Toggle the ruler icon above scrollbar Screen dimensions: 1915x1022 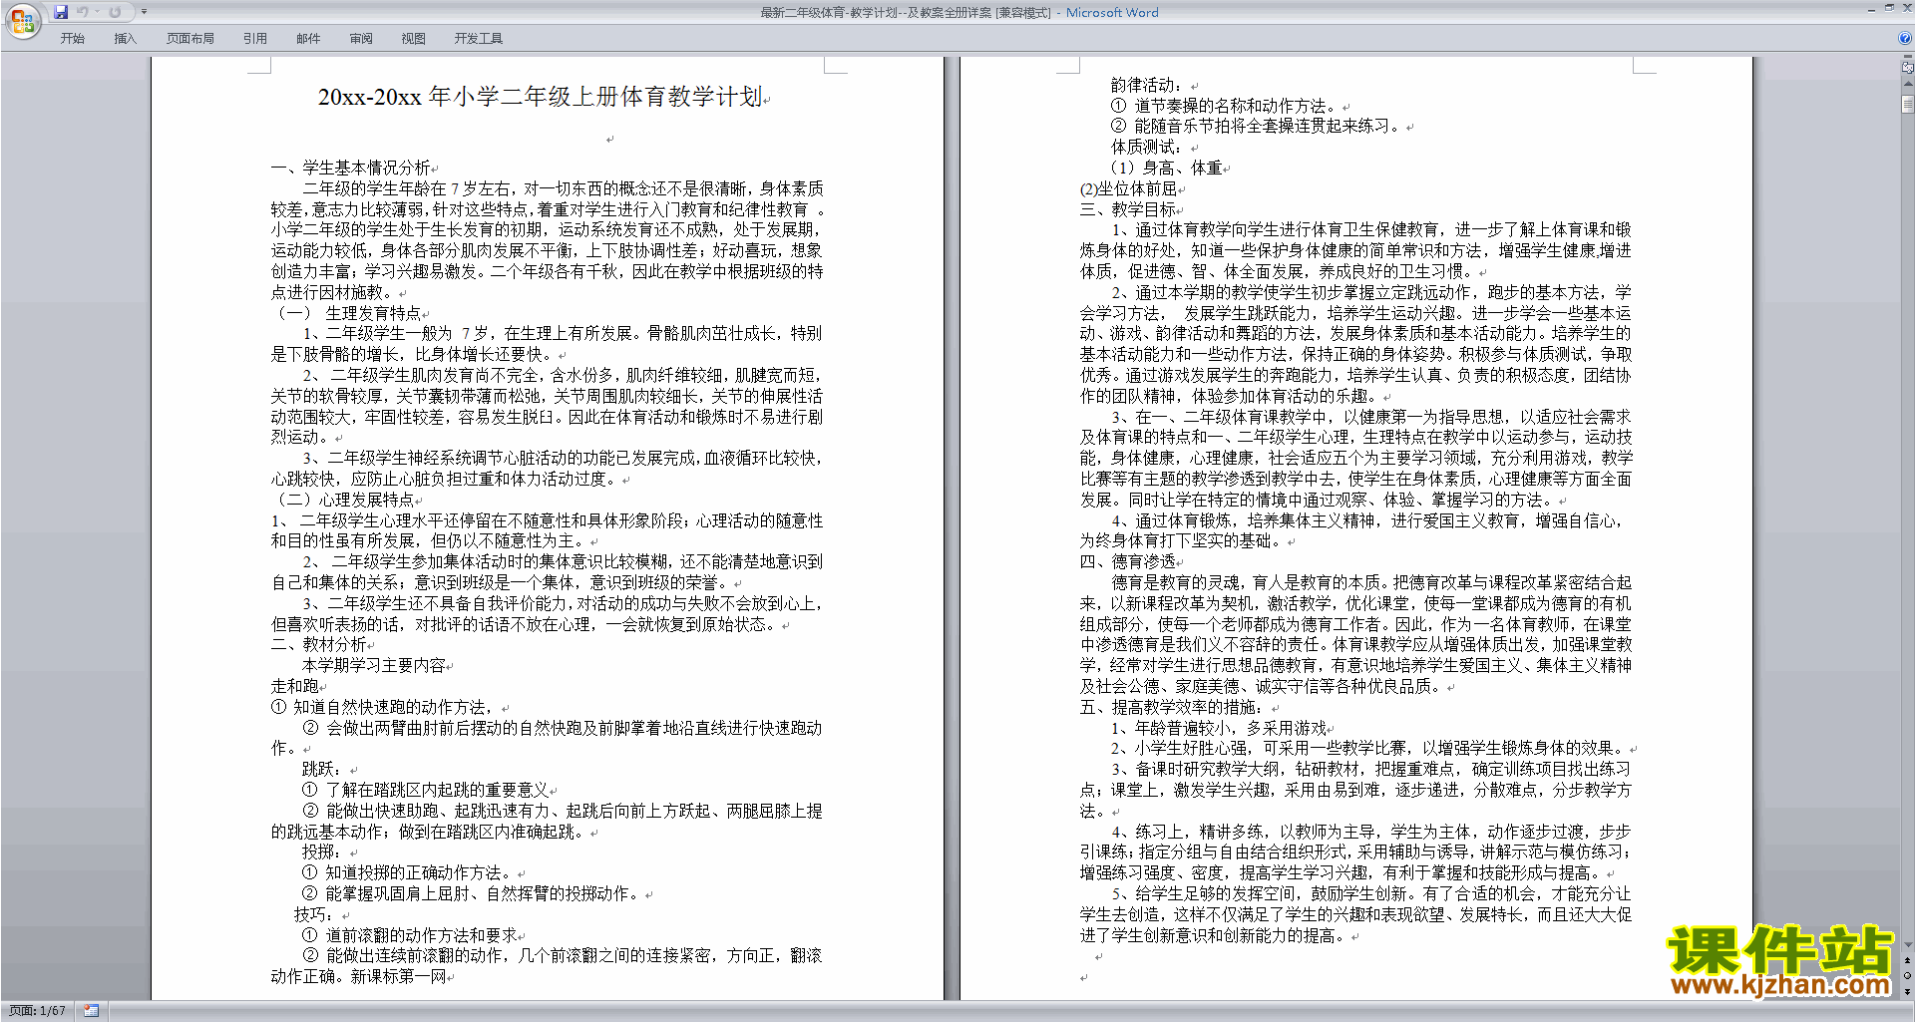[x=1907, y=69]
